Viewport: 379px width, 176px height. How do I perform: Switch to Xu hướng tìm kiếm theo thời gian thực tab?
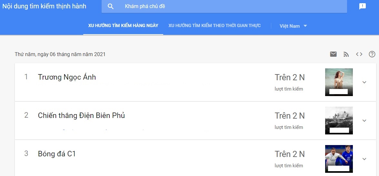(214, 25)
